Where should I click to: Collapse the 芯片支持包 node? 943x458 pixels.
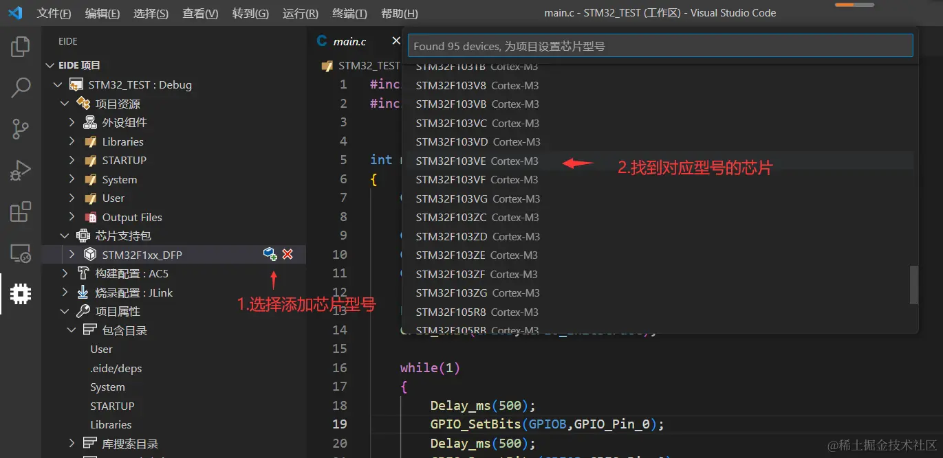(x=65, y=236)
